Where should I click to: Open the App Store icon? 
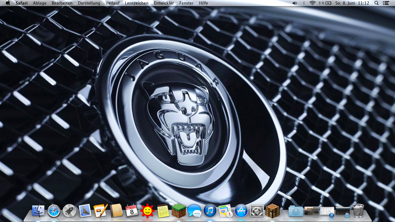tap(241, 211)
